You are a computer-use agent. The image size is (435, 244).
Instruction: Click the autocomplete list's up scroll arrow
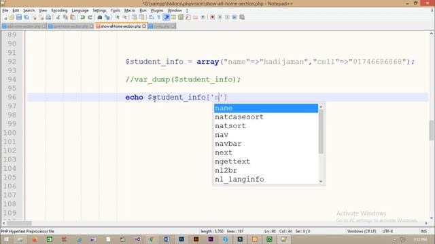tap(321, 106)
